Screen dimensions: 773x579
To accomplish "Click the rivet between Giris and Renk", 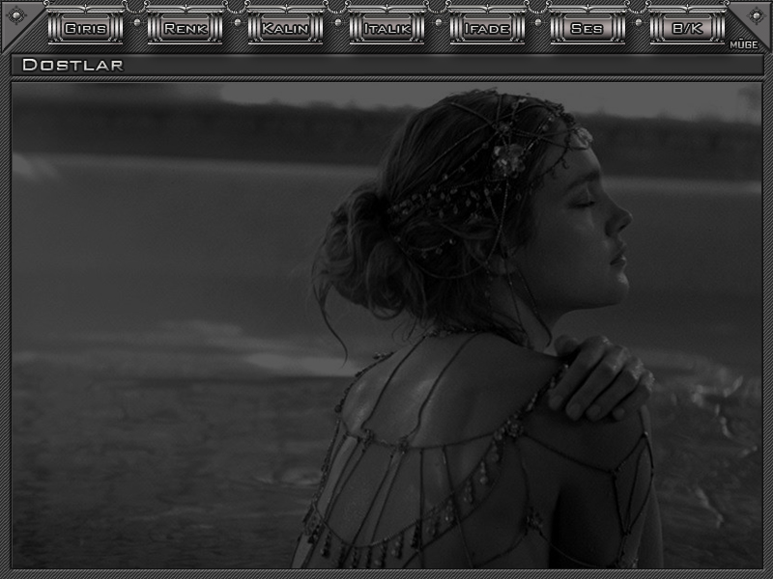I will [x=135, y=21].
